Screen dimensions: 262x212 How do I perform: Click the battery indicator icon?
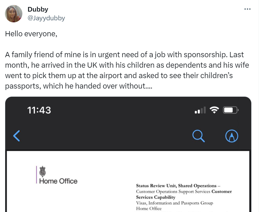pos(230,110)
